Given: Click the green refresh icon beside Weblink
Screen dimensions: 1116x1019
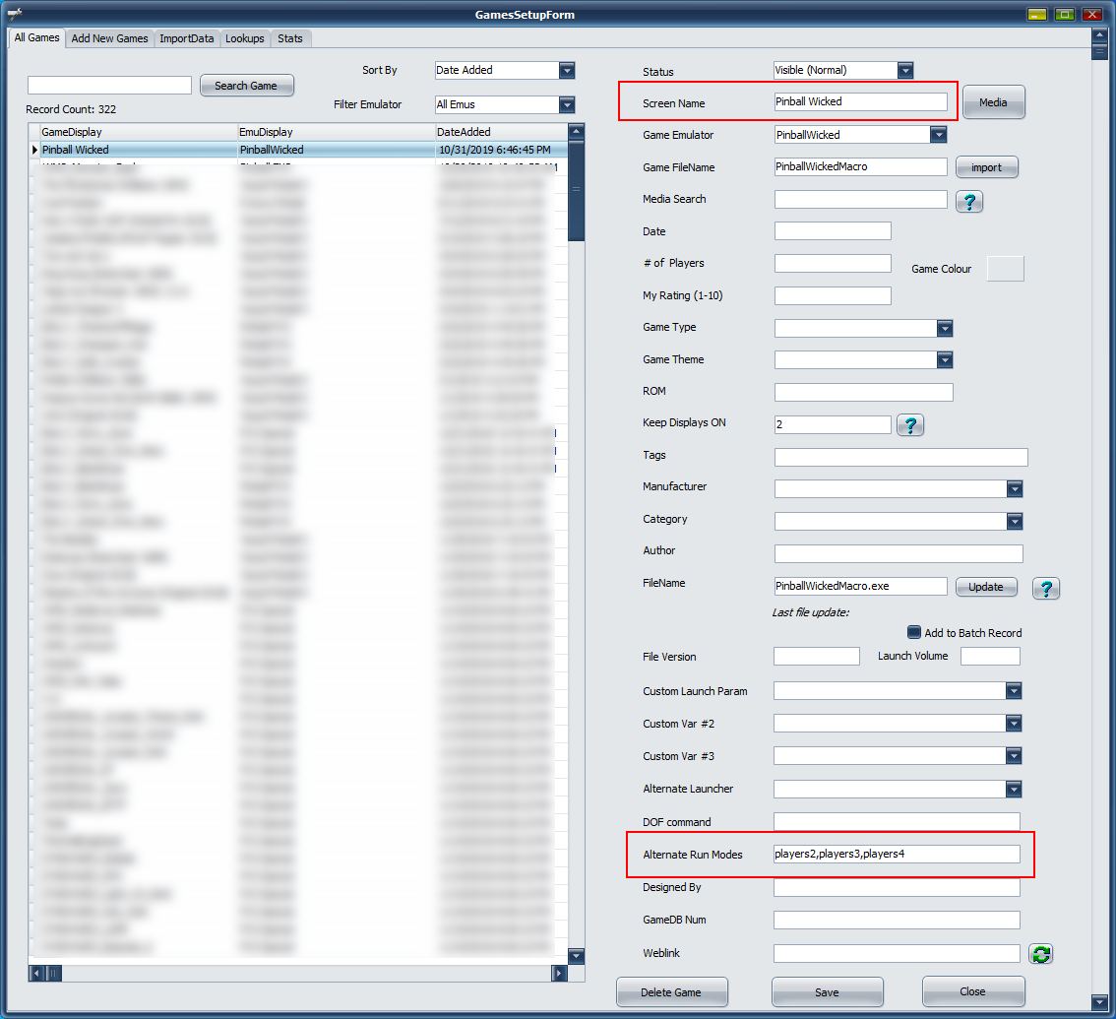Looking at the screenshot, I should (1041, 953).
